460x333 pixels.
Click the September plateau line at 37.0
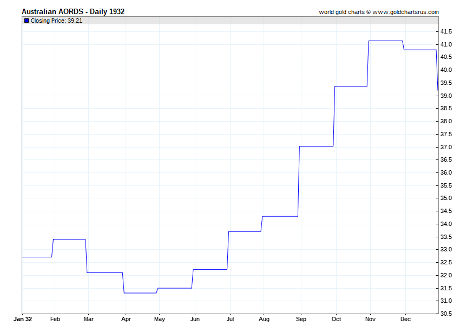click(316, 146)
